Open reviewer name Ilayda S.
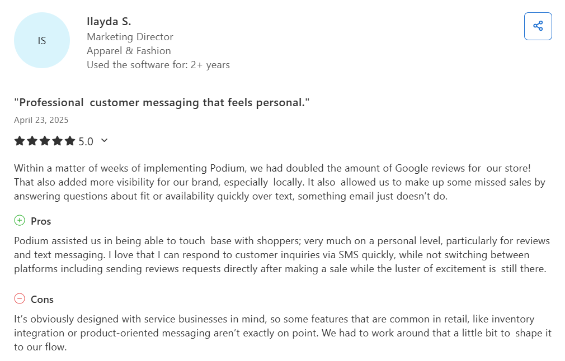The height and width of the screenshot is (361, 565). (109, 22)
